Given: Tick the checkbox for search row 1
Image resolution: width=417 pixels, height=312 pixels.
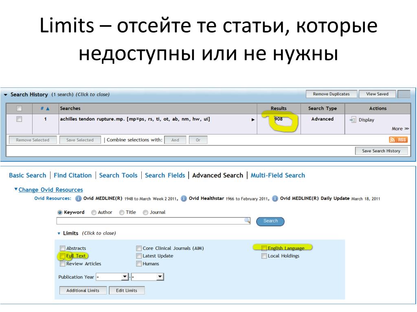Looking at the screenshot, I should [19, 119].
